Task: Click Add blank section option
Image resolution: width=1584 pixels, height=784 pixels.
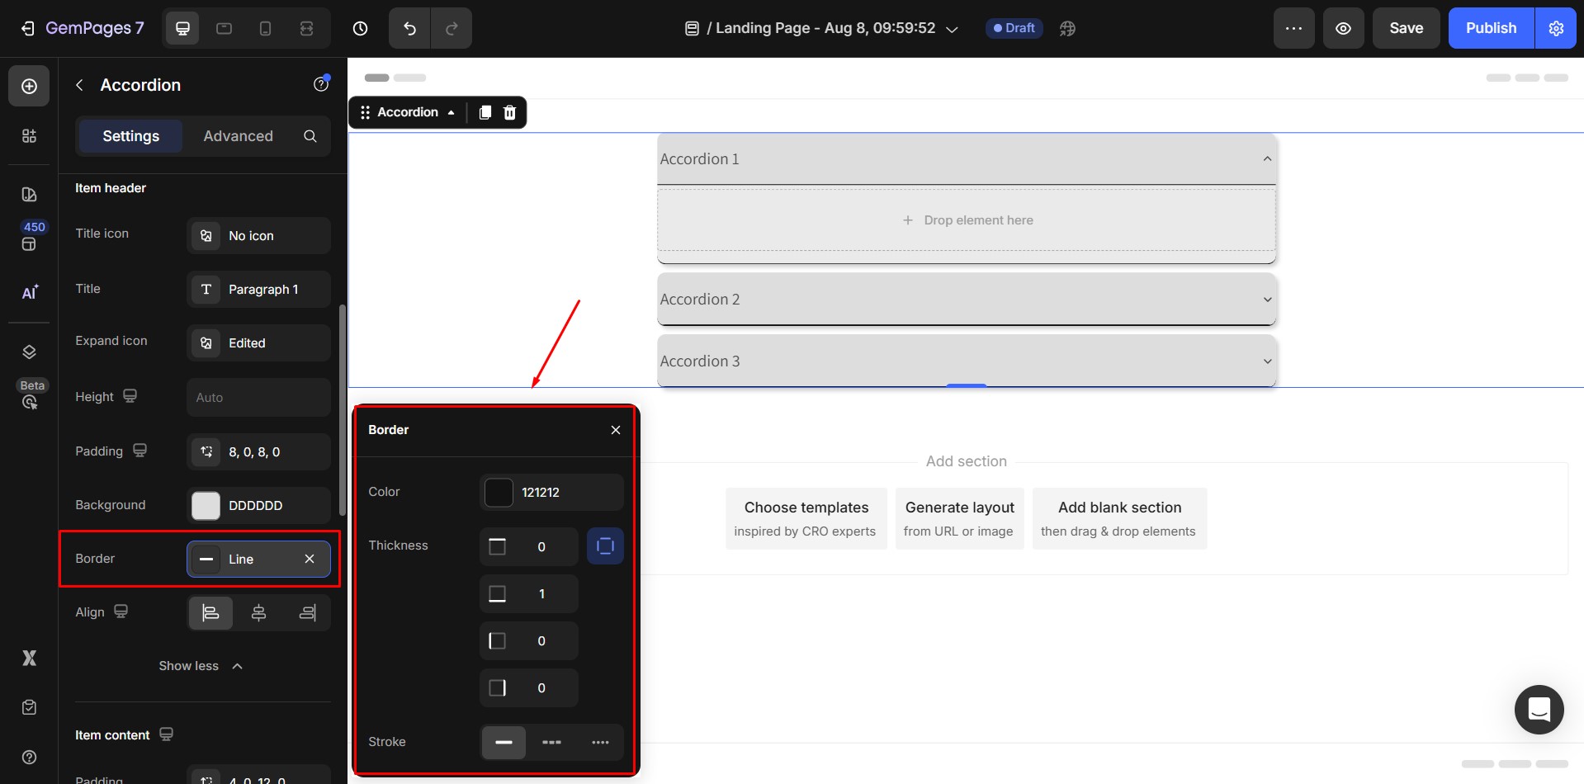Action: (1118, 518)
